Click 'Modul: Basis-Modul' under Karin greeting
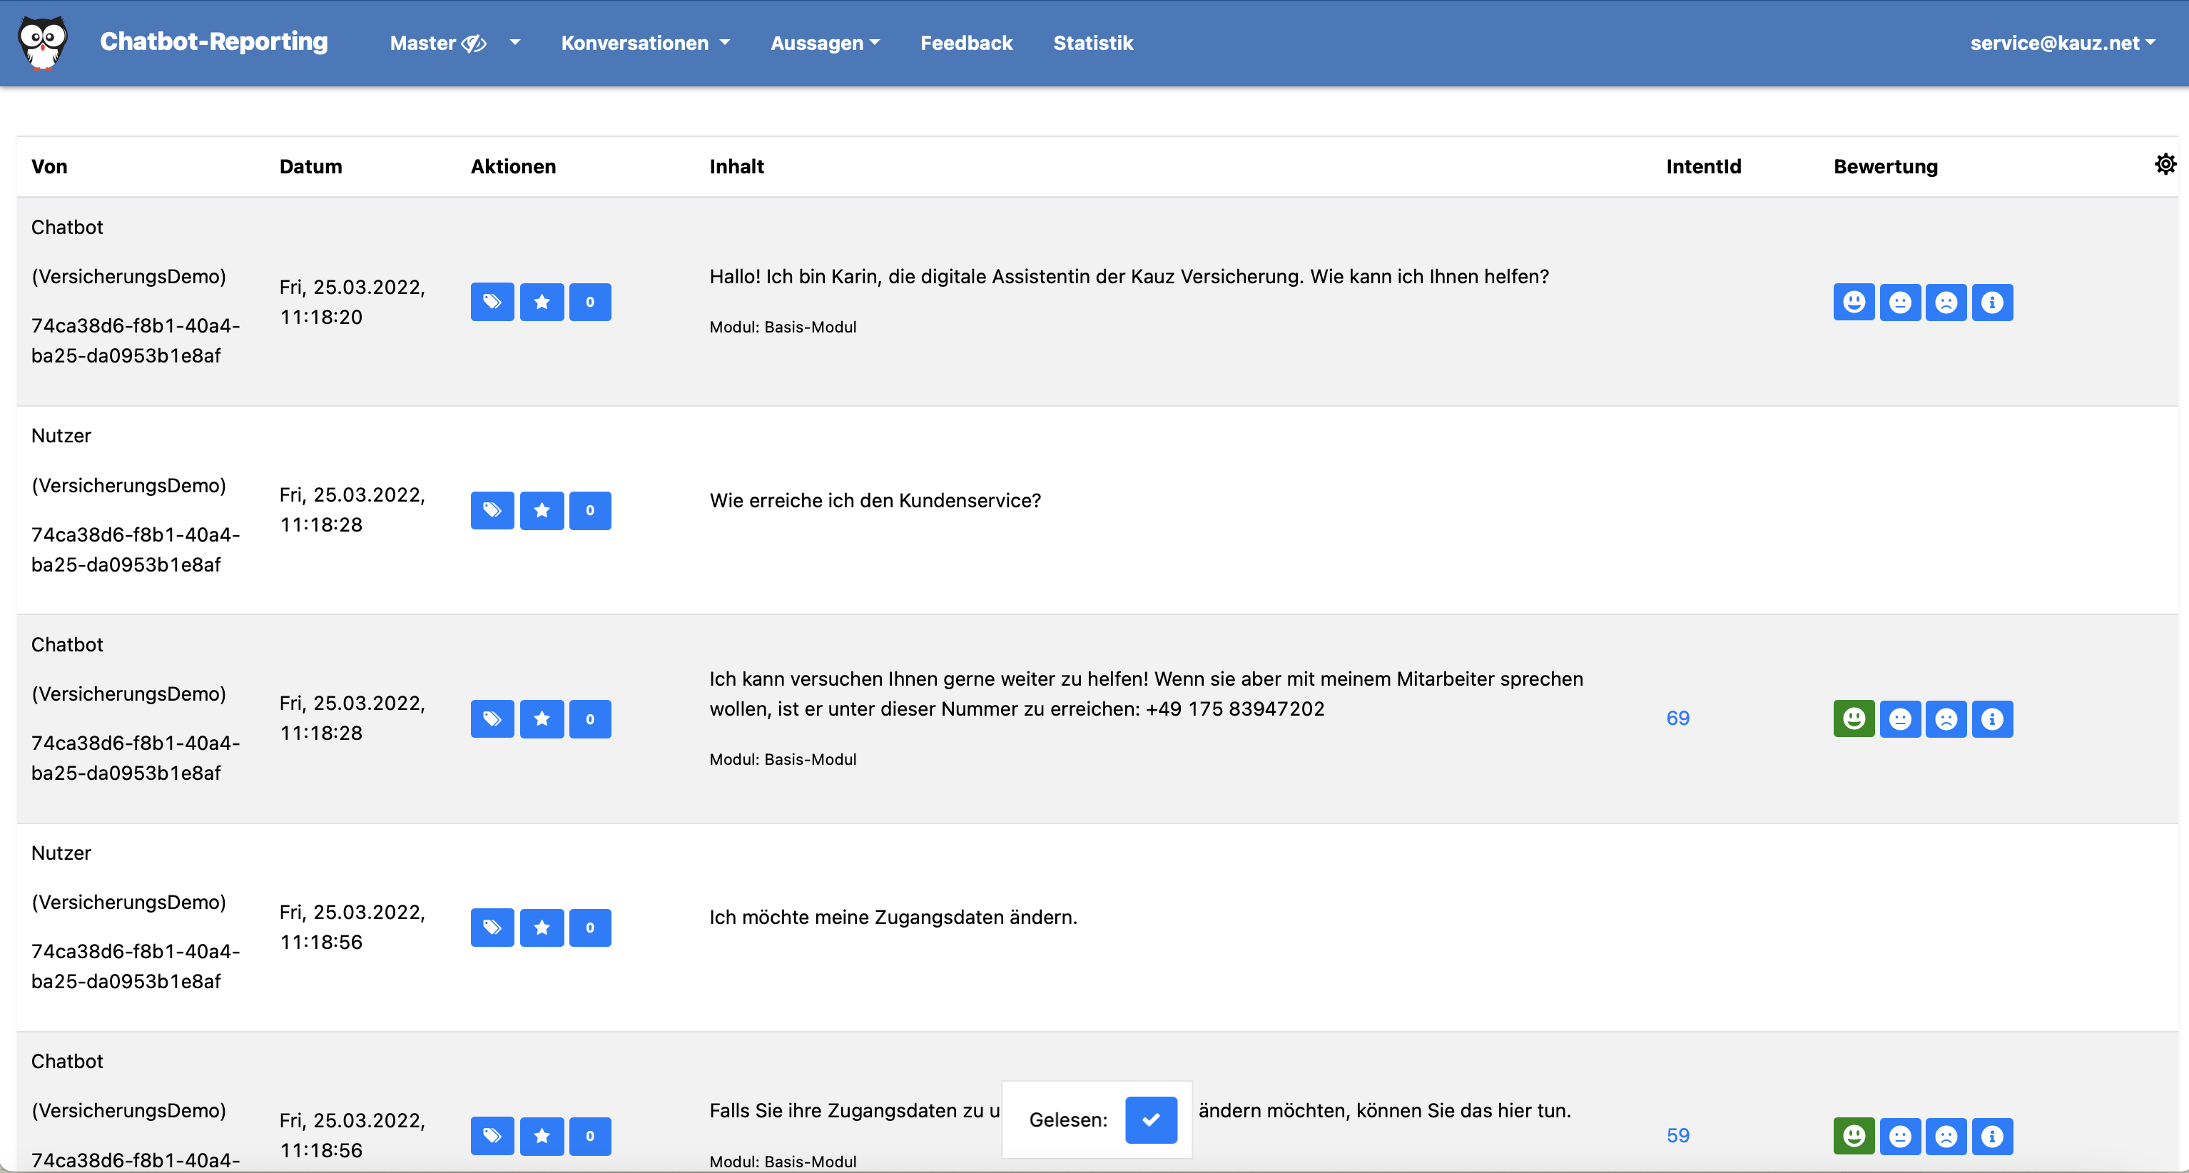The height and width of the screenshot is (1173, 2189). [782, 326]
